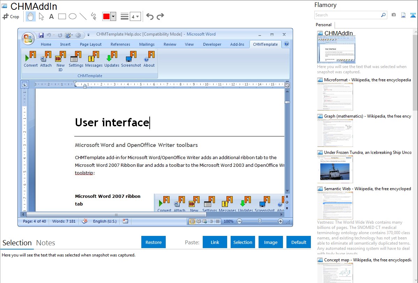
Task: Click the Attach ribbon icon
Action: click(46, 59)
